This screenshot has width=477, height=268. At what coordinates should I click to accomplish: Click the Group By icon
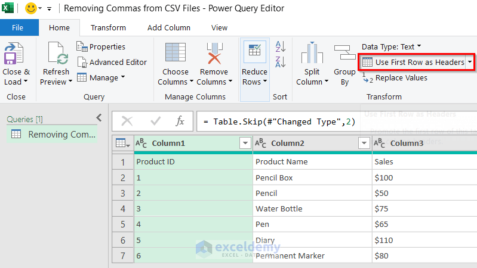(x=344, y=54)
